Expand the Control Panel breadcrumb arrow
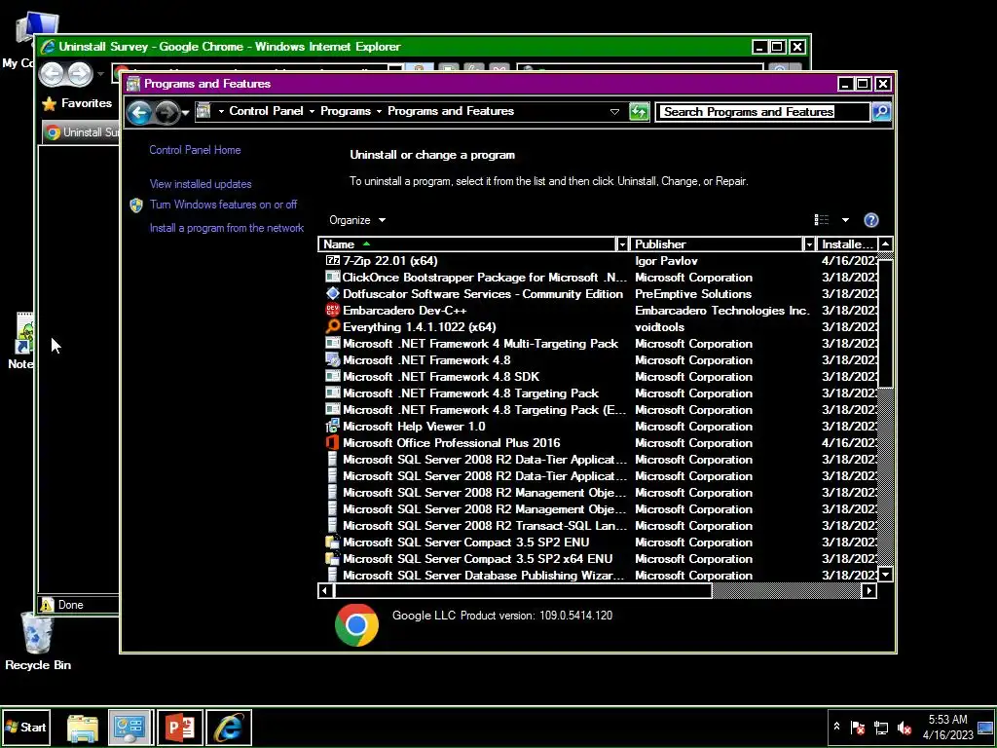The image size is (997, 748). [x=312, y=111]
